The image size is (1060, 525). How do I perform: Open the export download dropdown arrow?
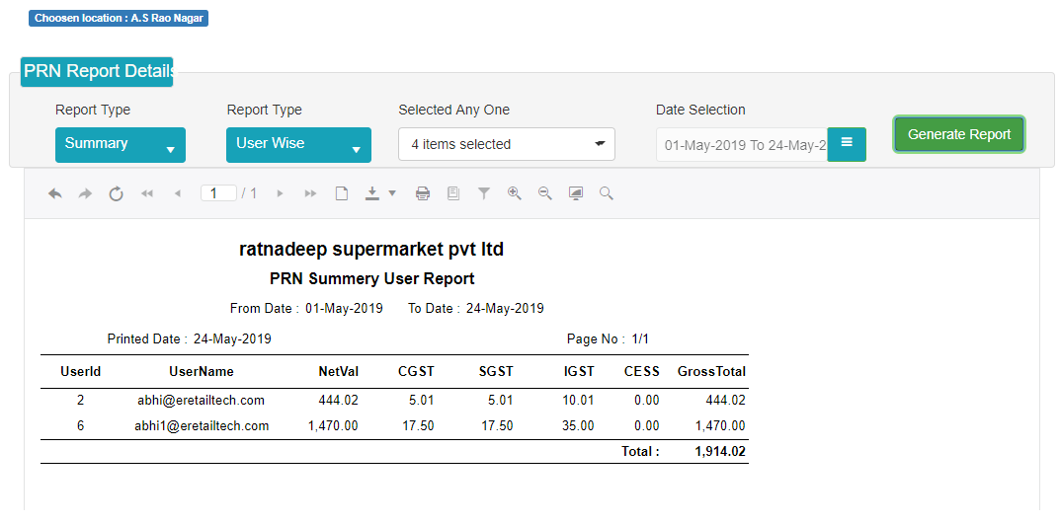point(392,194)
